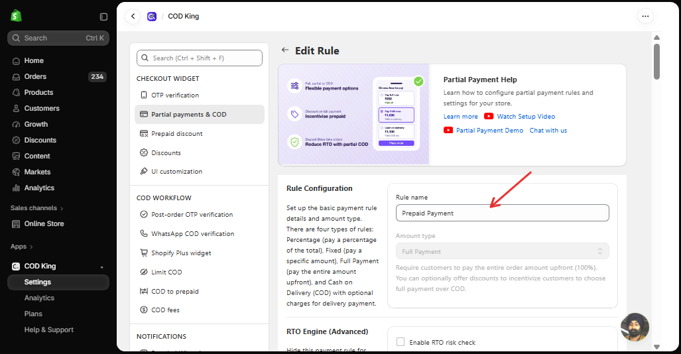The width and height of the screenshot is (681, 354).
Task: Open Post-order OTP verification
Action: 200,215
